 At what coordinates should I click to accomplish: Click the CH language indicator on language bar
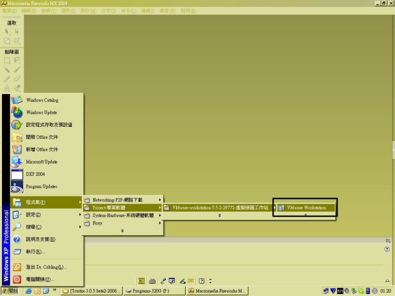[141, 281]
